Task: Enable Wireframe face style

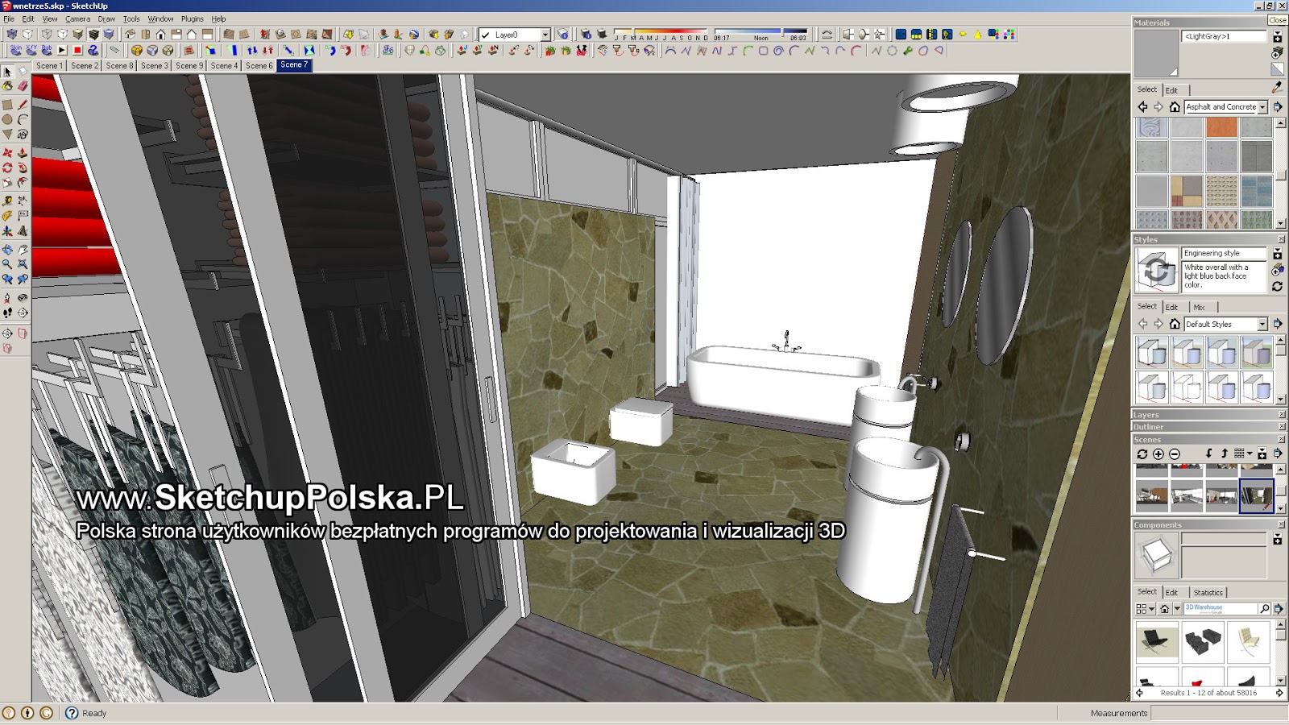Action: (47, 35)
